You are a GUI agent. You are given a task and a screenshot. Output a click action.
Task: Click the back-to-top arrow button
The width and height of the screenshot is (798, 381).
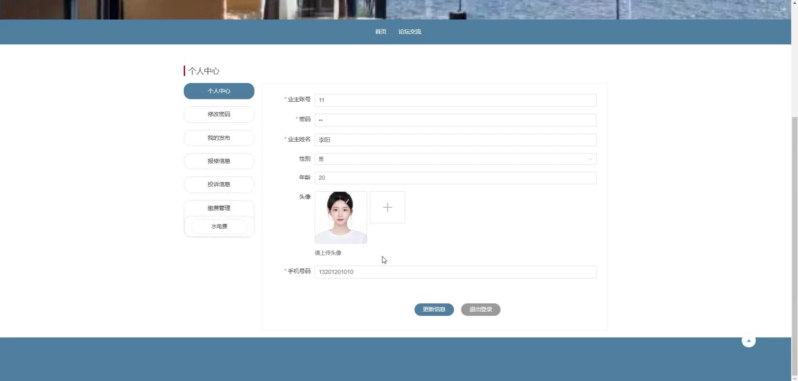tap(749, 341)
